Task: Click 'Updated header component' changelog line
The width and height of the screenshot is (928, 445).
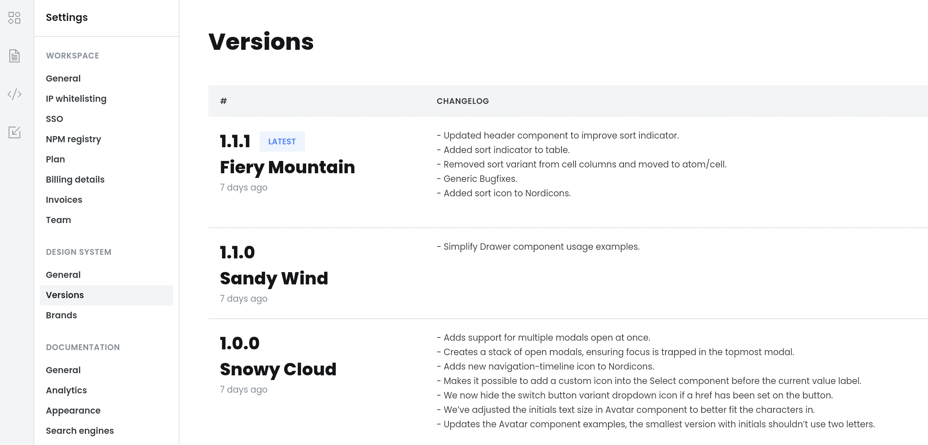Action: 558,135
